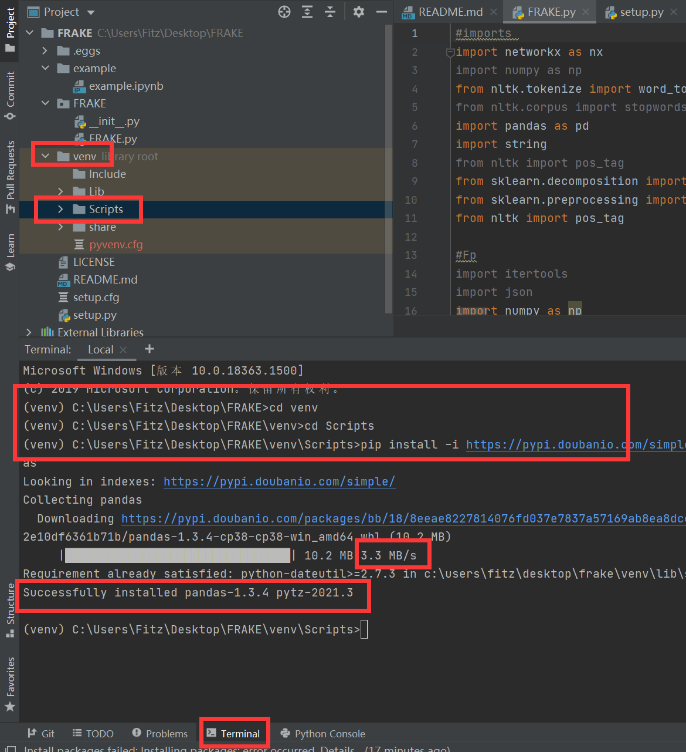
Task: Click the Expand All icon in Project toolbar
Action: coord(307,12)
